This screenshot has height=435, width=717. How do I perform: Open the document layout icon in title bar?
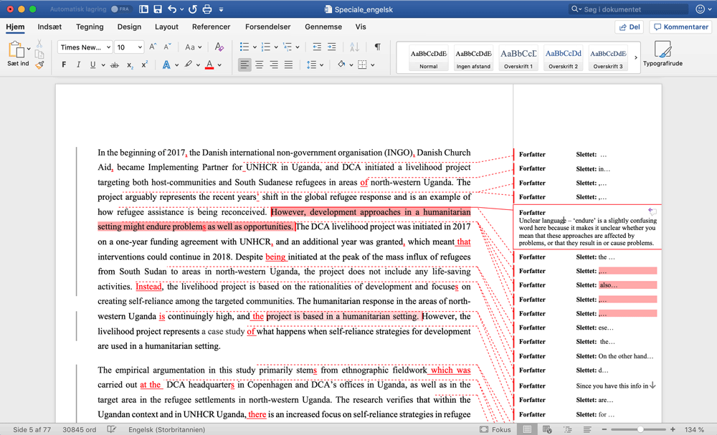pos(143,9)
